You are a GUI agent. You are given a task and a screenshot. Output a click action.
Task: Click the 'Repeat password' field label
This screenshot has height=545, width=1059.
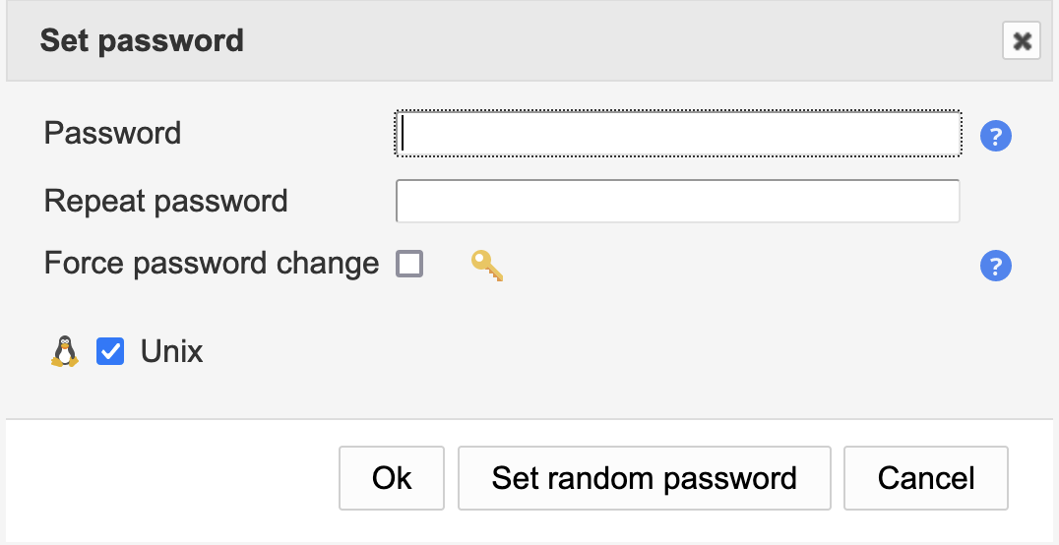pos(165,201)
